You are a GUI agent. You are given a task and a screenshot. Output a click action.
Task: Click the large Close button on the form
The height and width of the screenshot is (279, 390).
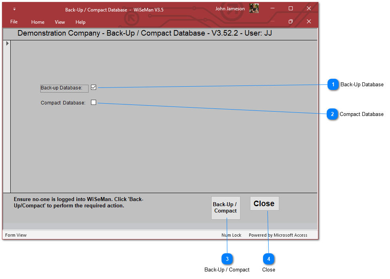tap(264, 203)
